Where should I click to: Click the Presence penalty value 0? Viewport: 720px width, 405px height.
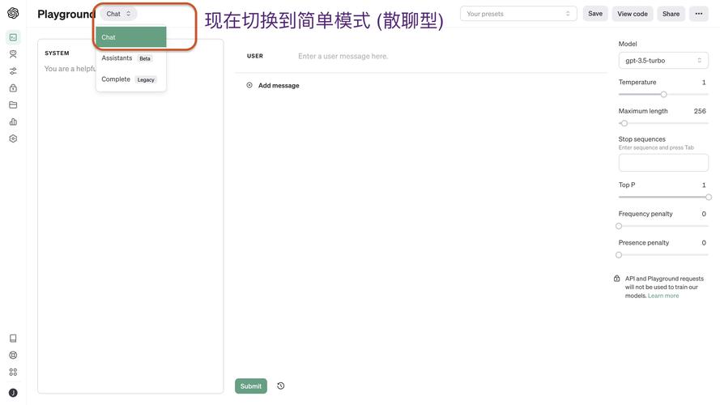coord(704,243)
